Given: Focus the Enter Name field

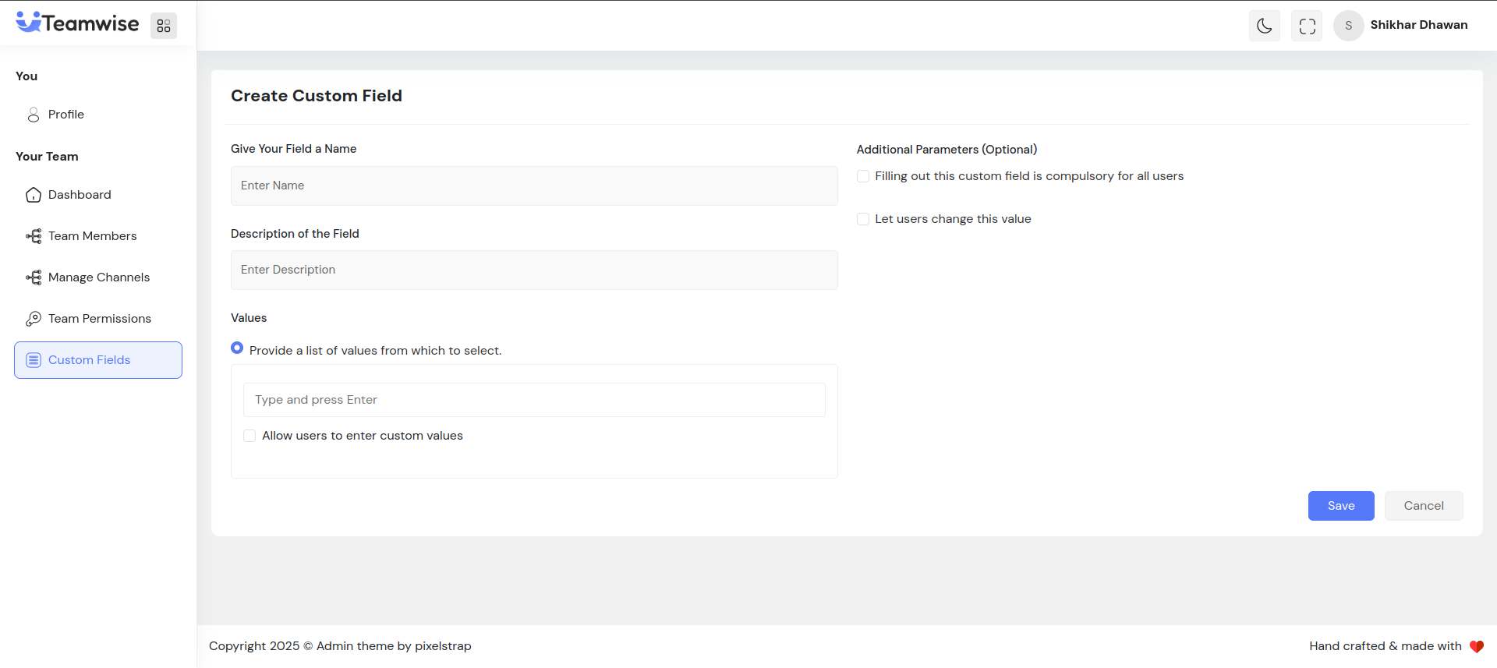Looking at the screenshot, I should pyautogui.click(x=534, y=186).
